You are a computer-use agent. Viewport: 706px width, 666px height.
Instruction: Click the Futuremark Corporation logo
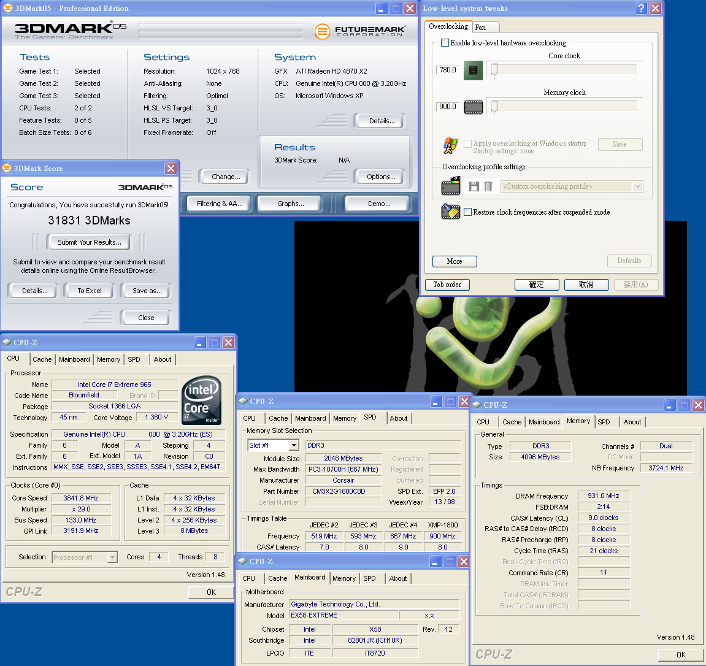coord(360,31)
